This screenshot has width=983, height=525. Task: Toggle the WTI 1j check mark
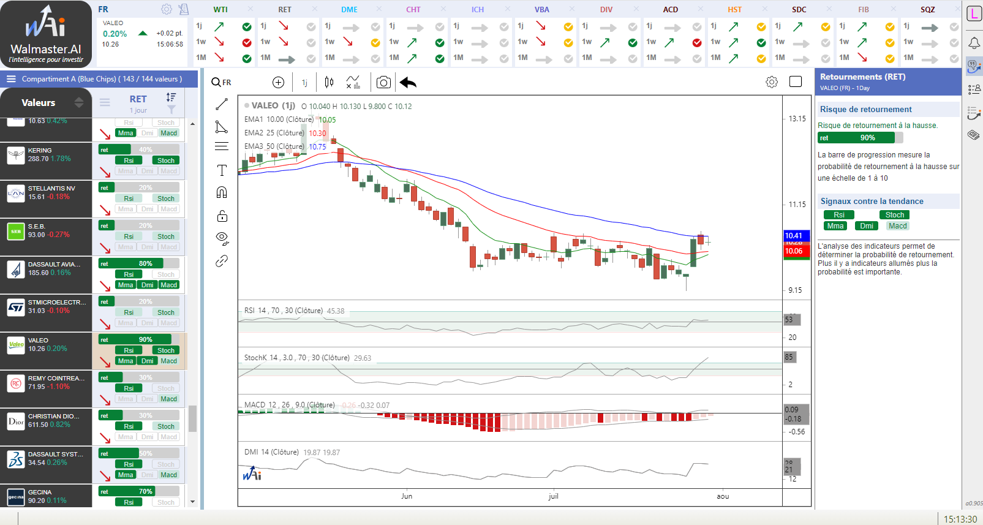[247, 27]
